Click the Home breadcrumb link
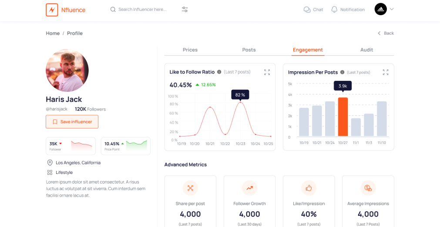The height and width of the screenshot is (227, 440). 53,33
